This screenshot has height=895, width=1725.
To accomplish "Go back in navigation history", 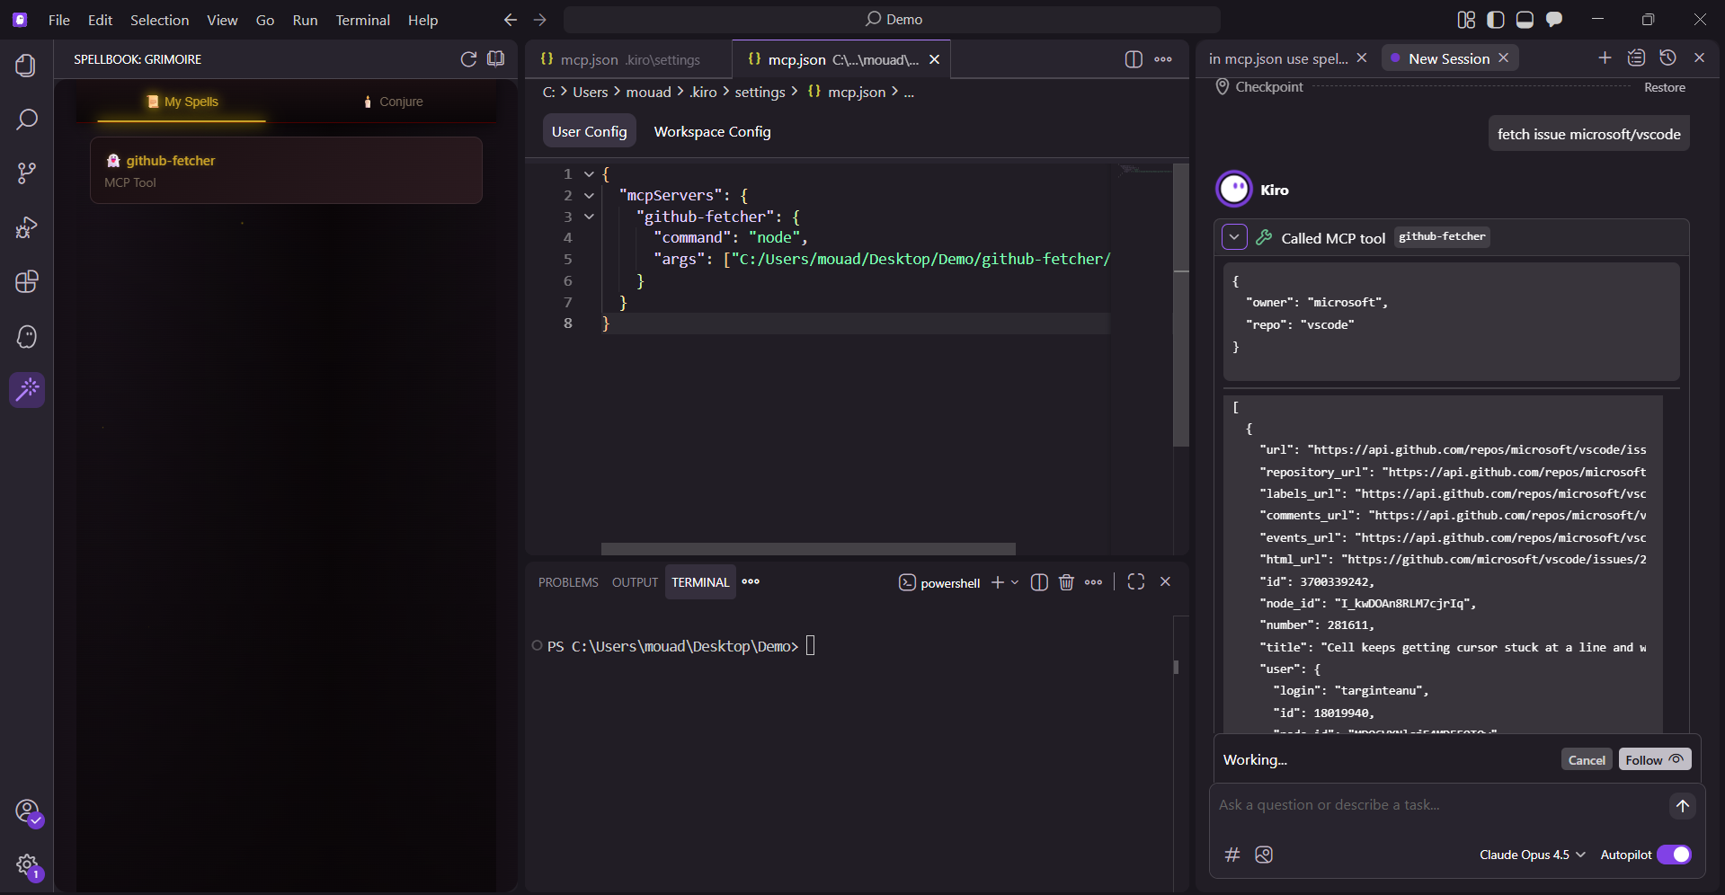I will tap(511, 20).
